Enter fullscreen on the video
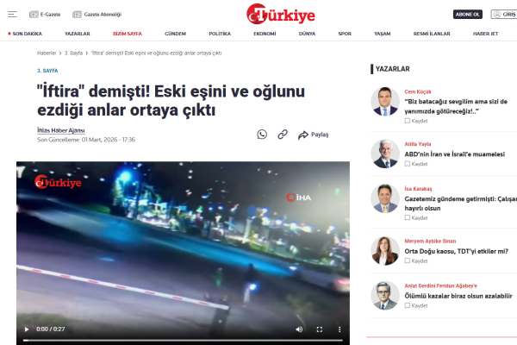The image size is (517, 345). coord(320,329)
